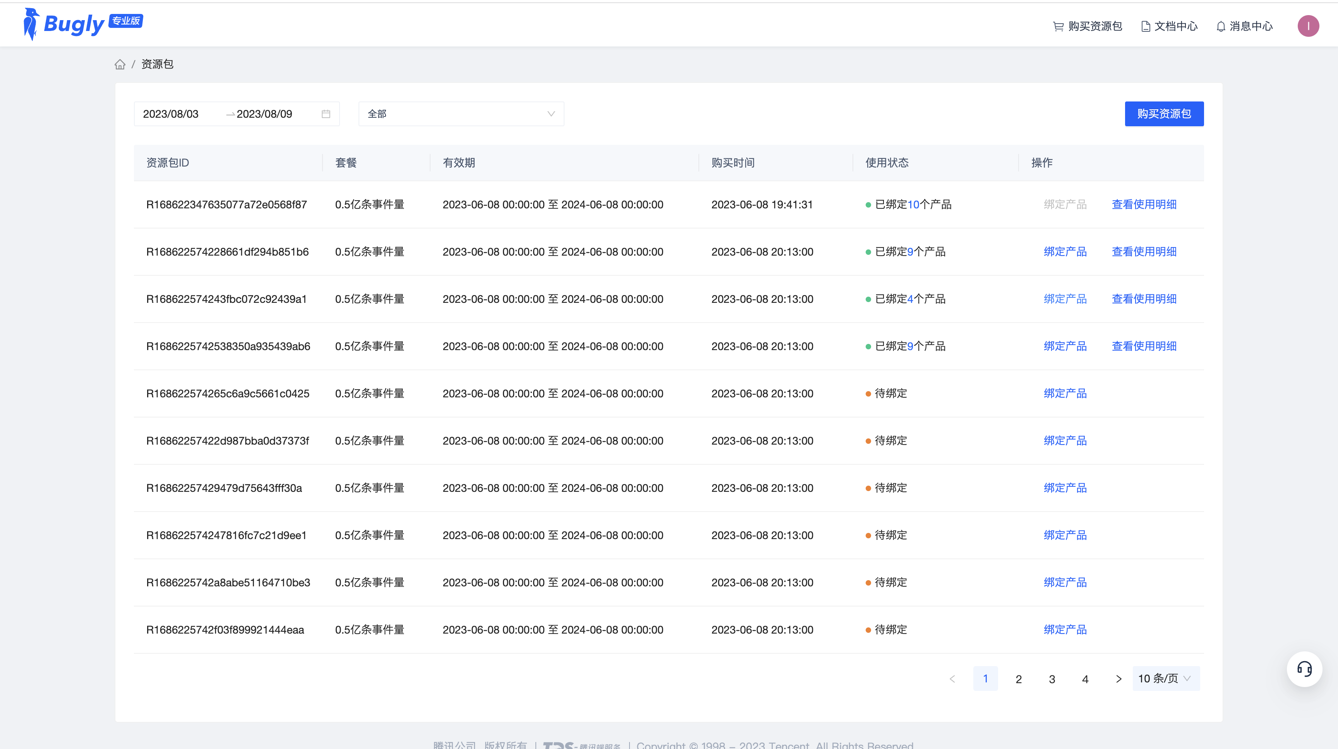Bind product for R168622574247816fc7c21d9ee1
The width and height of the screenshot is (1338, 749).
(1065, 536)
